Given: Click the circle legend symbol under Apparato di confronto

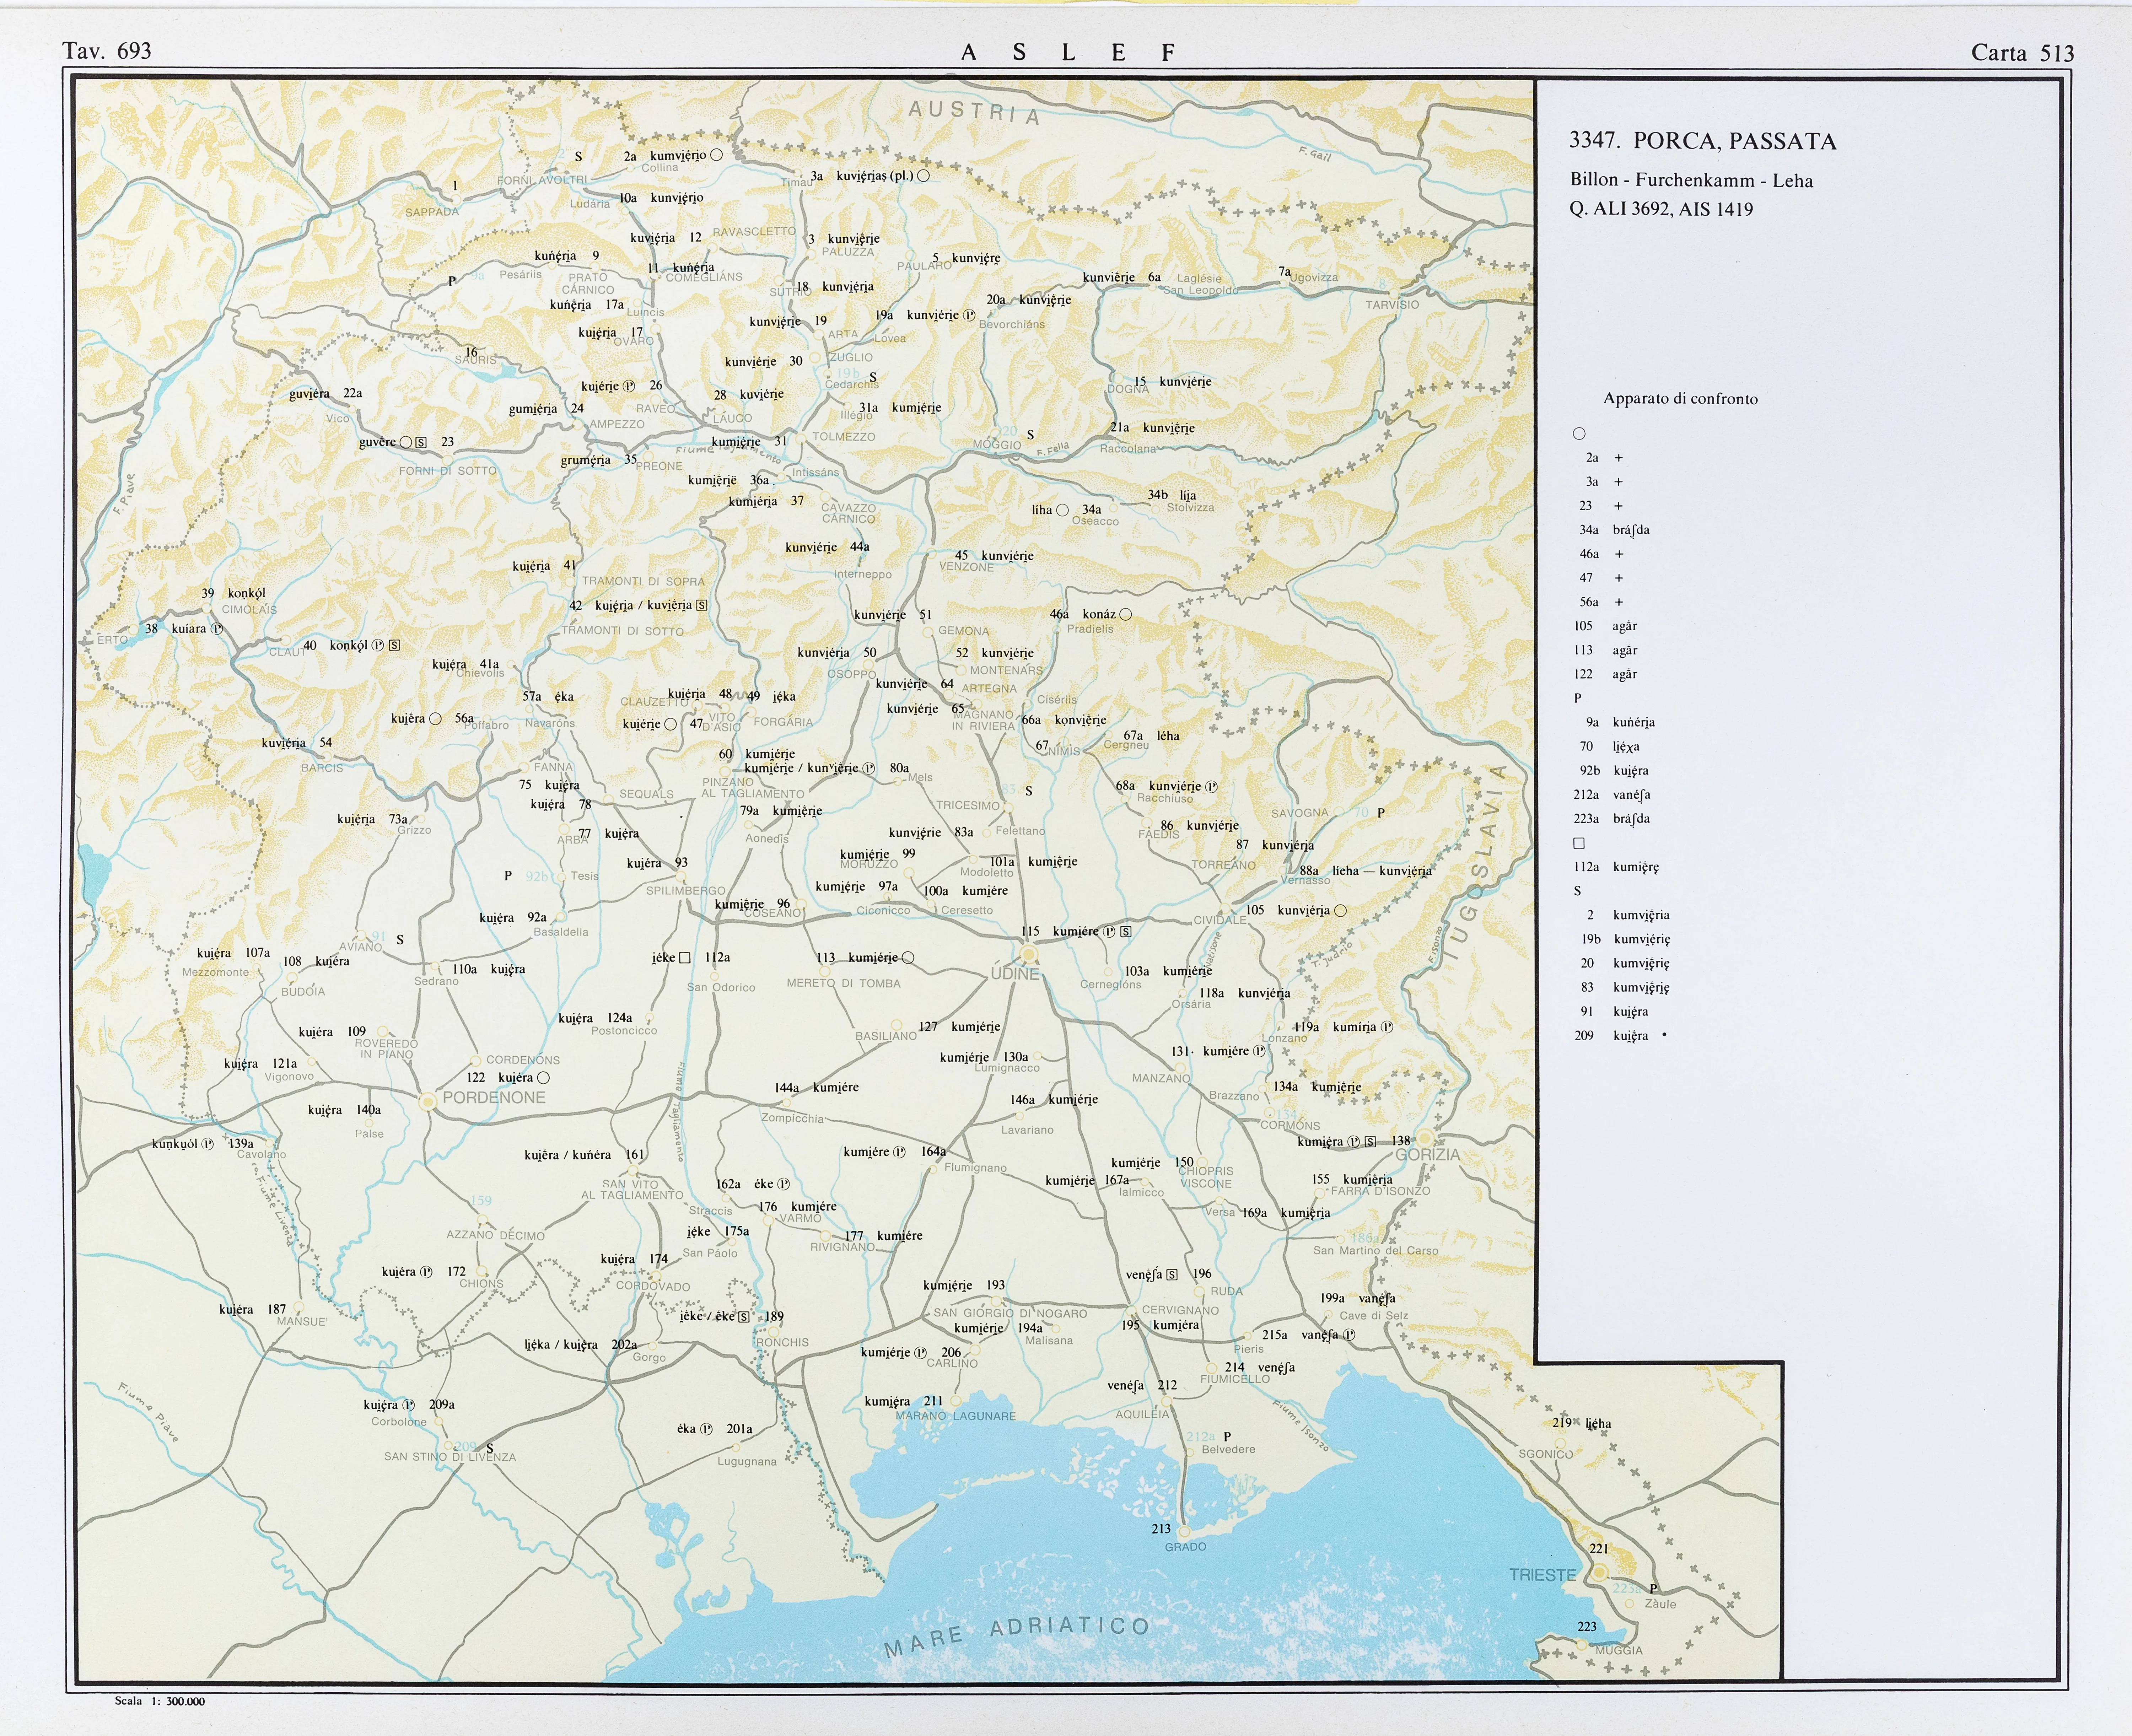Looking at the screenshot, I should pyautogui.click(x=1579, y=434).
